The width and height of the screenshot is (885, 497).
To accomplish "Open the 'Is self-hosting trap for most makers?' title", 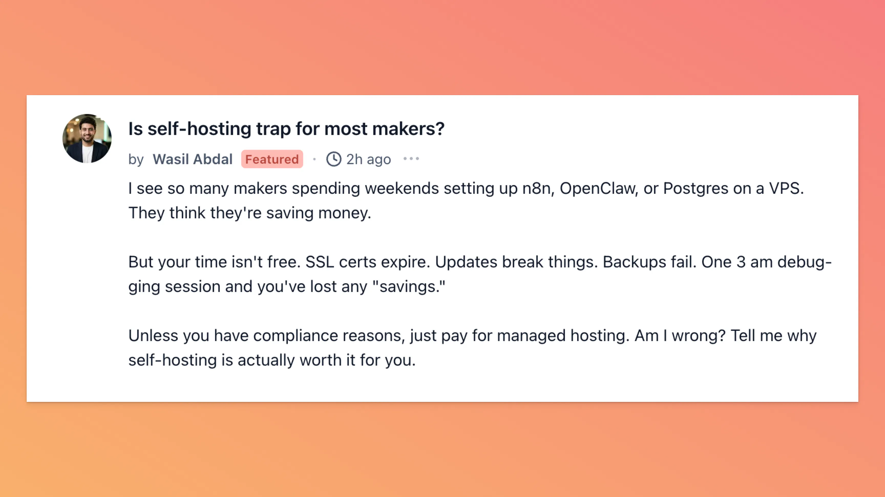I will [x=286, y=129].
